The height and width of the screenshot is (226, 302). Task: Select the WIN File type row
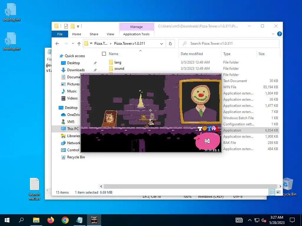coord(229,87)
